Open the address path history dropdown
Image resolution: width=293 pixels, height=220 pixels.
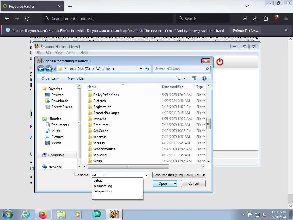click(141, 69)
